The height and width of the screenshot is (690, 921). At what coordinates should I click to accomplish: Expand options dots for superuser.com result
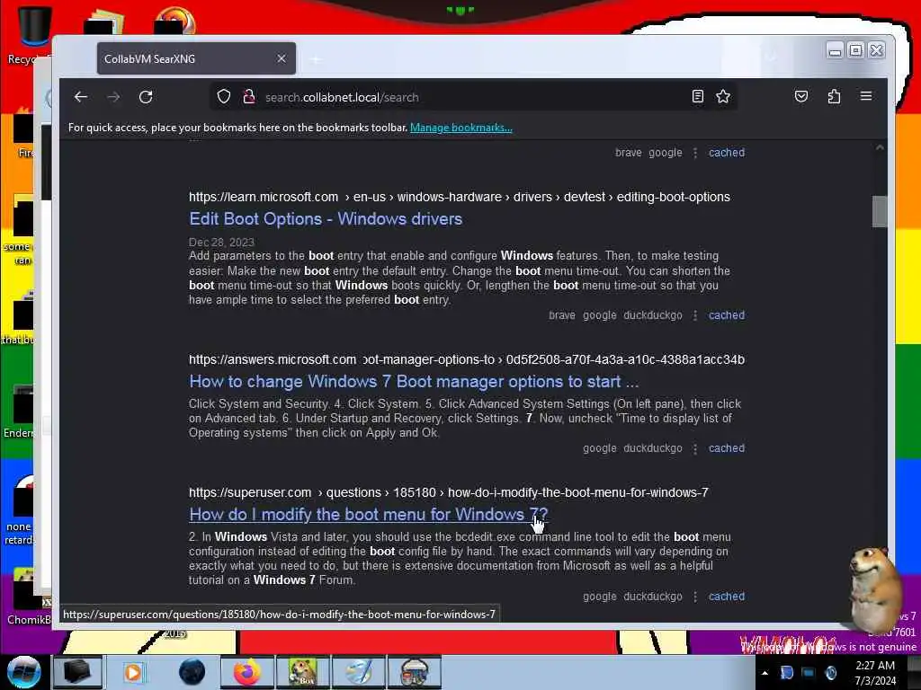coord(695,597)
